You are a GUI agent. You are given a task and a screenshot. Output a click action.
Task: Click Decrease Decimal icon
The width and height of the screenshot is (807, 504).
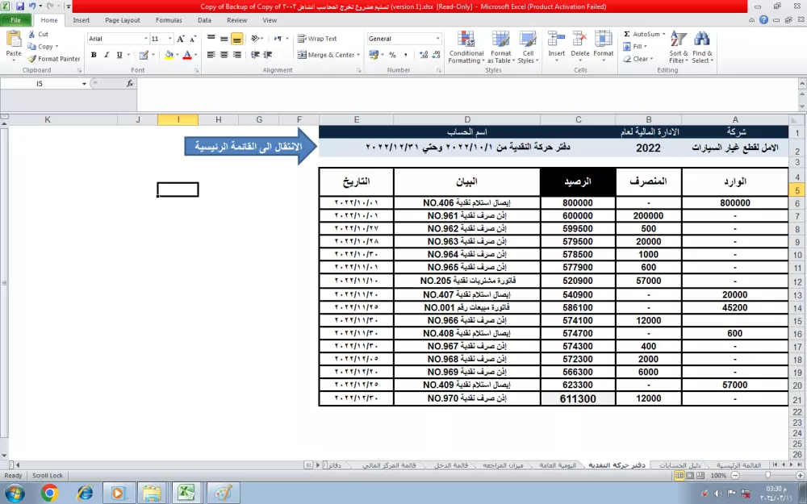pyautogui.click(x=436, y=55)
